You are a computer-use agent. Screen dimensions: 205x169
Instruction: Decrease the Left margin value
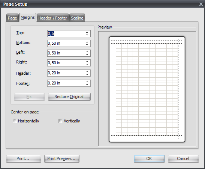coord(87,54)
